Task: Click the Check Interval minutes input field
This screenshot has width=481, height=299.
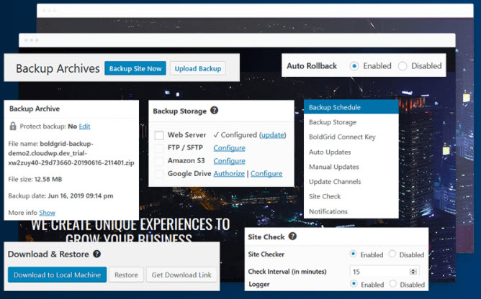Action: (x=384, y=272)
